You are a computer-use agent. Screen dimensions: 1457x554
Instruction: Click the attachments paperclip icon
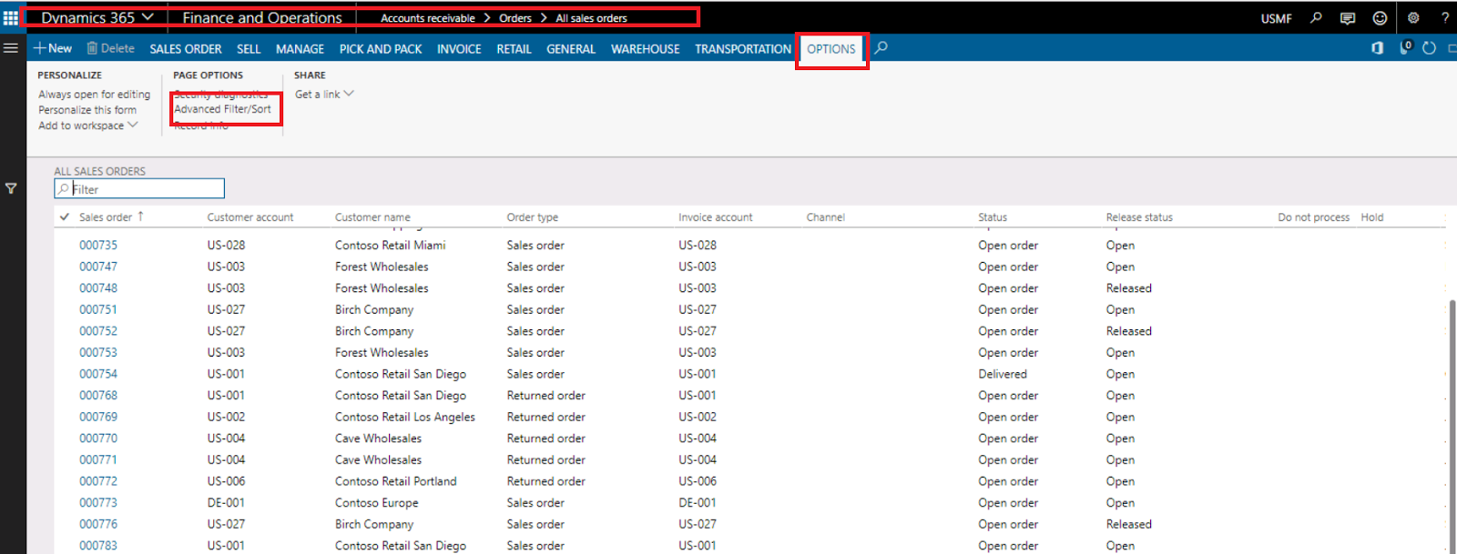pos(1405,48)
